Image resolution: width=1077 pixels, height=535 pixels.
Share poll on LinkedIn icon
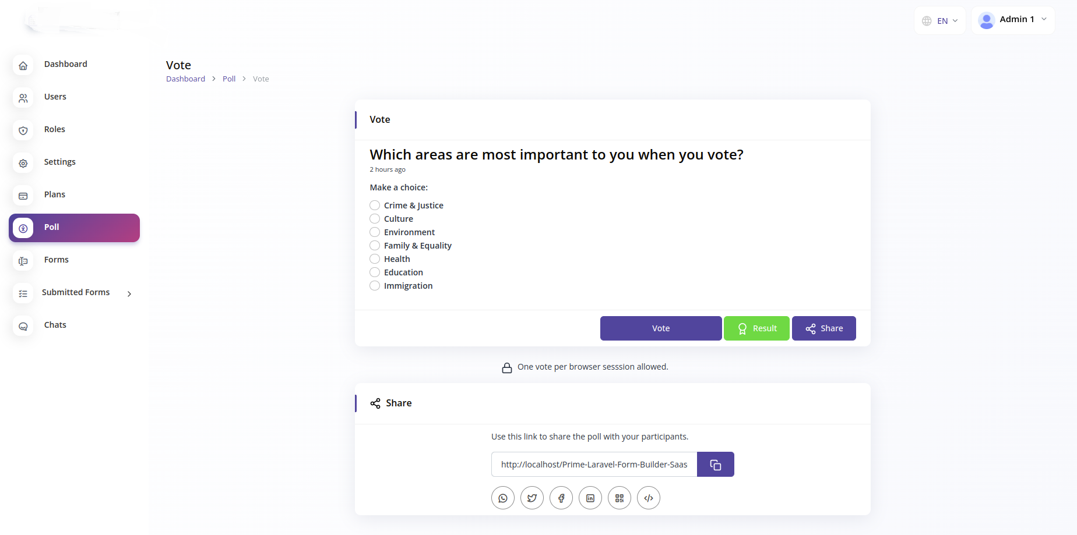tap(590, 498)
